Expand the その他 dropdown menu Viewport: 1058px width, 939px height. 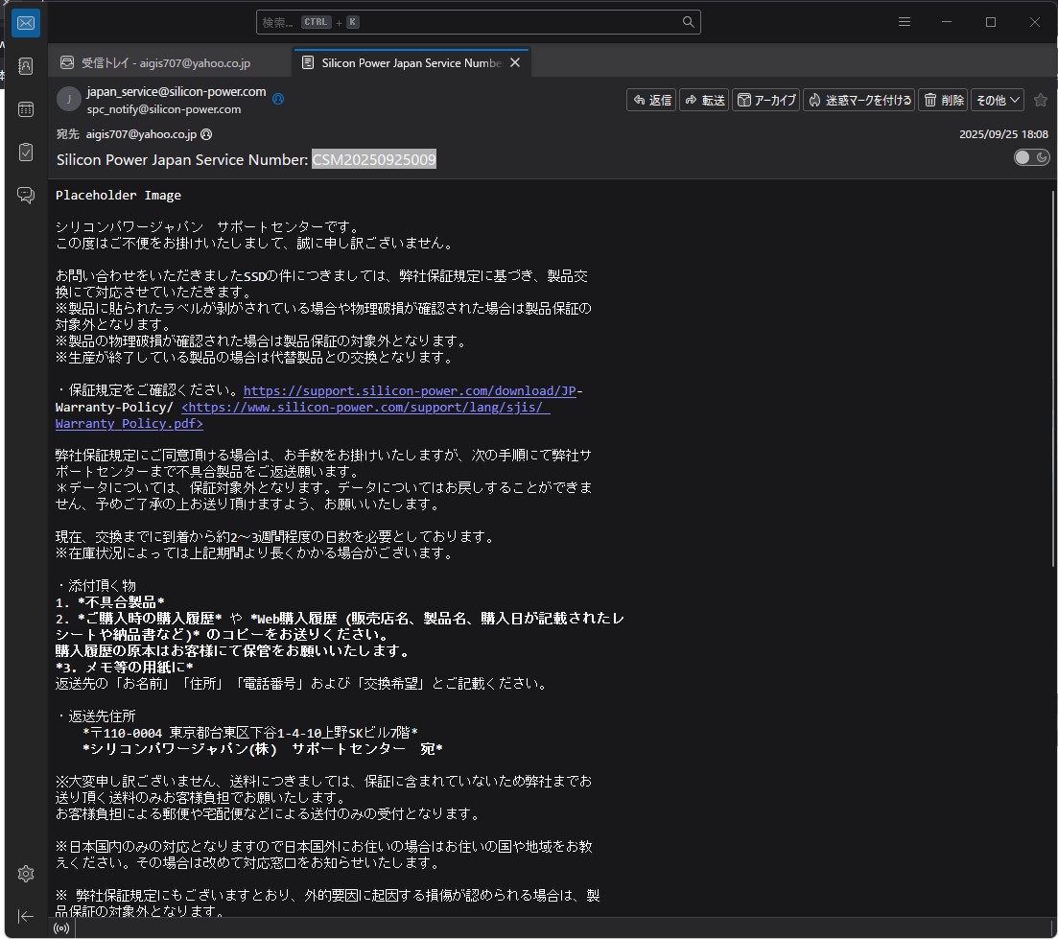pos(998,100)
